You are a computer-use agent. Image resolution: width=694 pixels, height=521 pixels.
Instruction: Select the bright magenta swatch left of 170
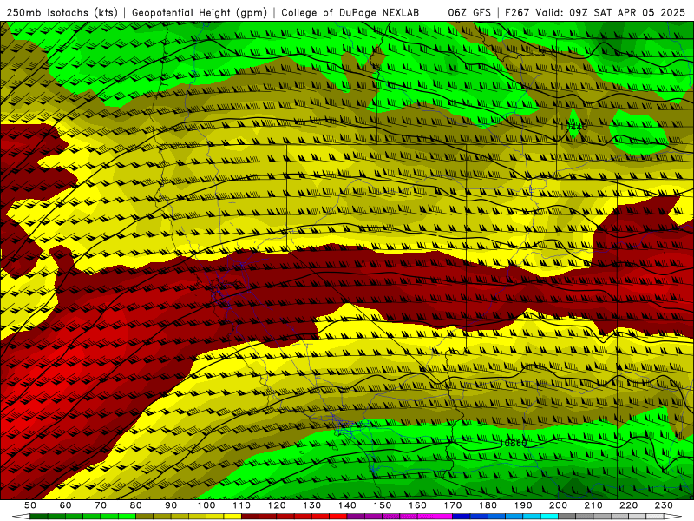(444, 516)
